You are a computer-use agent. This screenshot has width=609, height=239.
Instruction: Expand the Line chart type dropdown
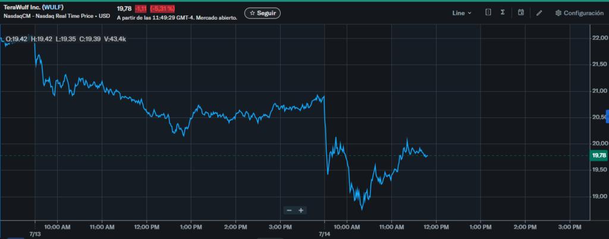coord(462,13)
